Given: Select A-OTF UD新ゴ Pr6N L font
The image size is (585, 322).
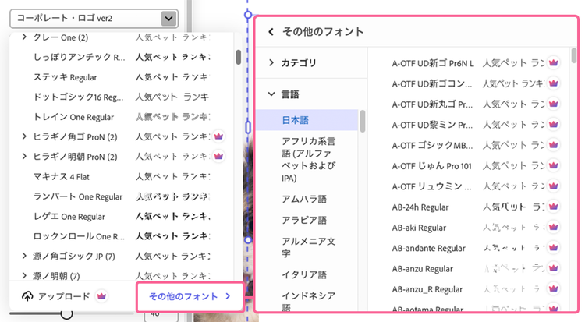Looking at the screenshot, I should [433, 63].
